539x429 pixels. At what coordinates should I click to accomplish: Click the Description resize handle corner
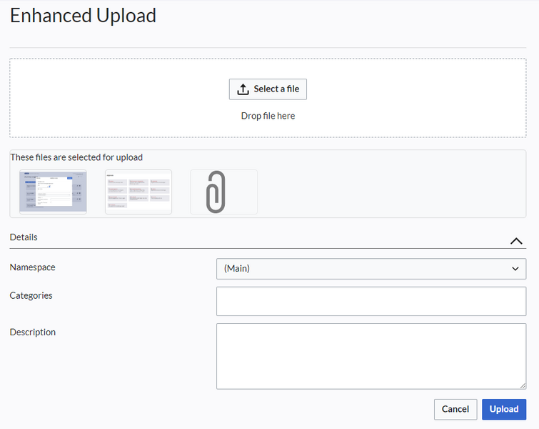[523, 385]
